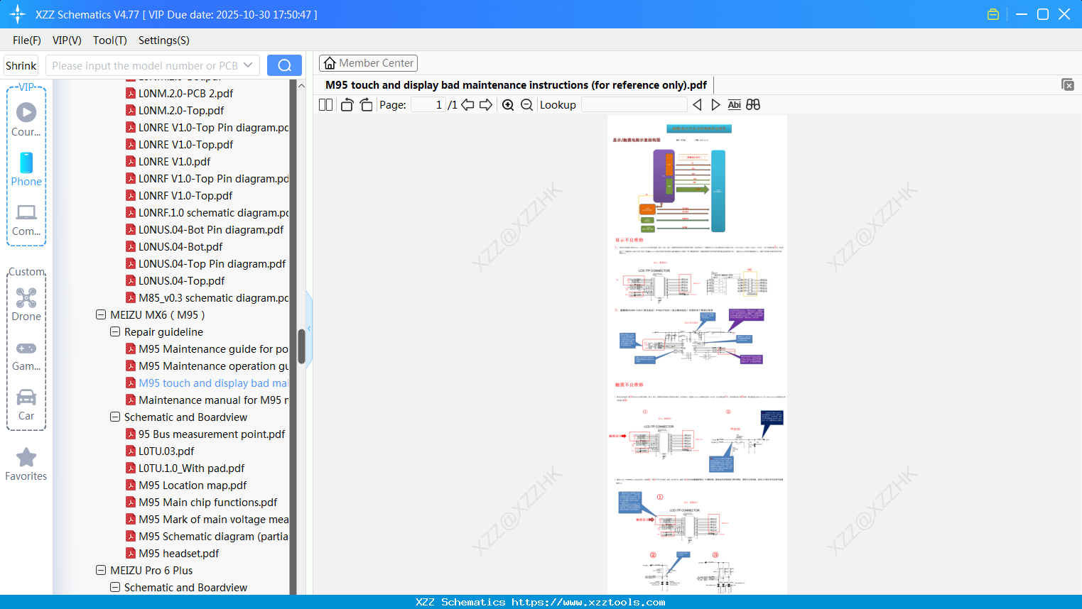Open L0NUS.04-Top Pin diagram.pdf
This screenshot has width=1082, height=609.
click(x=212, y=263)
